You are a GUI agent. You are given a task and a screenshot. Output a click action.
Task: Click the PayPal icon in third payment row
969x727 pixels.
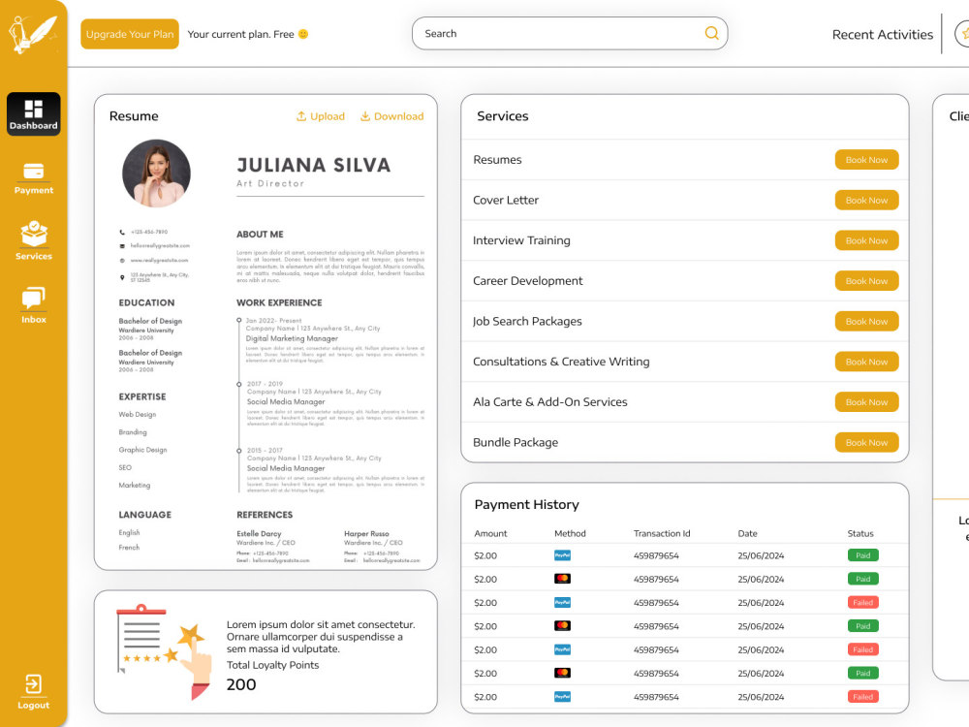point(562,602)
